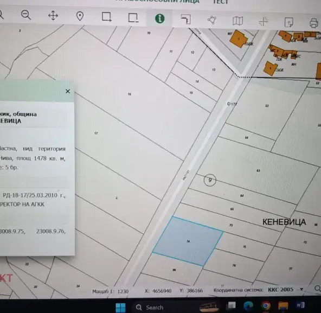Click parcel number 16 on map
Screen dimensions: 321x313
(x=130, y=94)
